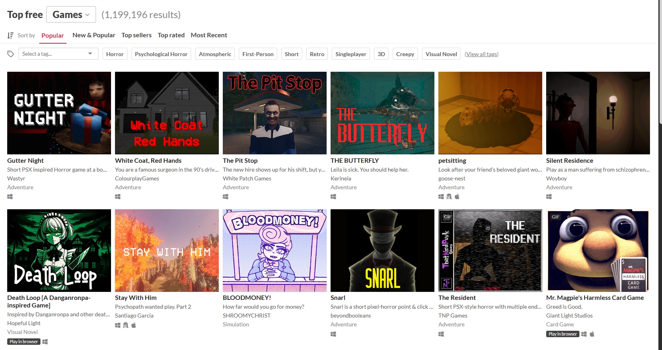
Task: Open the View all tags link
Action: tap(481, 54)
